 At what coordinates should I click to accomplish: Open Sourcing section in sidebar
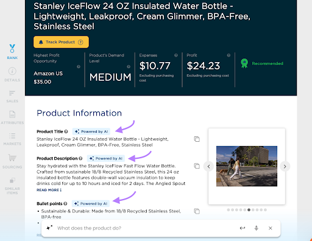click(12, 161)
